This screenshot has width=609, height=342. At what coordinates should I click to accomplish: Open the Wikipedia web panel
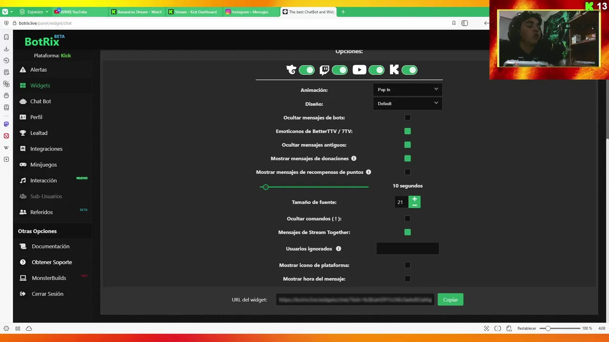tap(6, 148)
